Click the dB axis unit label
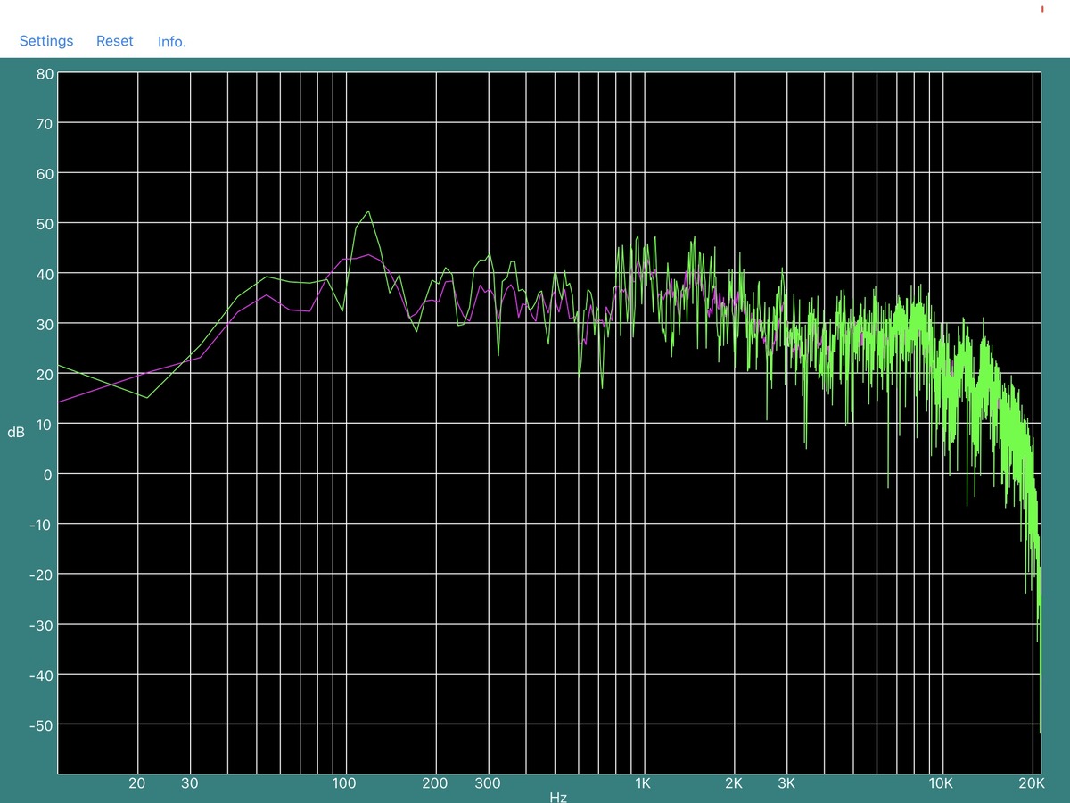Screen dimensions: 1070x803 [x=16, y=432]
